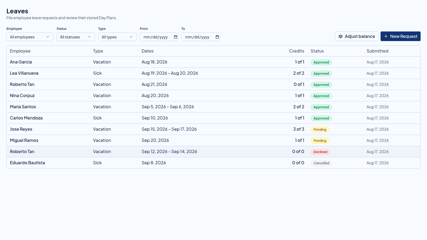
Task: Select the Eduardo Bautista row name
Action: point(27,163)
